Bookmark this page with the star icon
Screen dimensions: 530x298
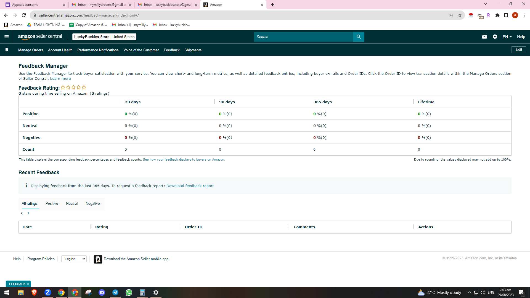[460, 15]
